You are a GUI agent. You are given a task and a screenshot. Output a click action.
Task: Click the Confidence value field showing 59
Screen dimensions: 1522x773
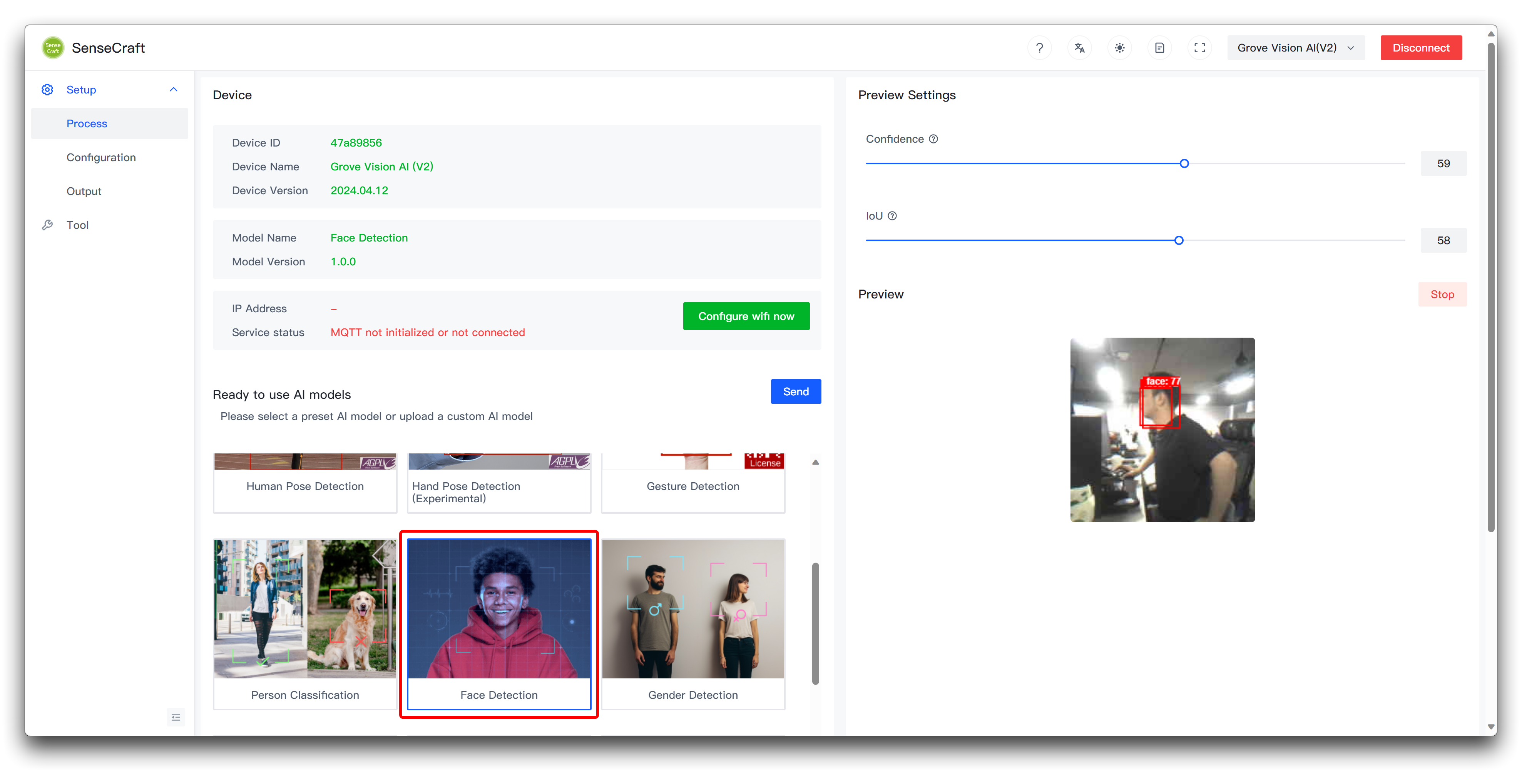(1443, 163)
